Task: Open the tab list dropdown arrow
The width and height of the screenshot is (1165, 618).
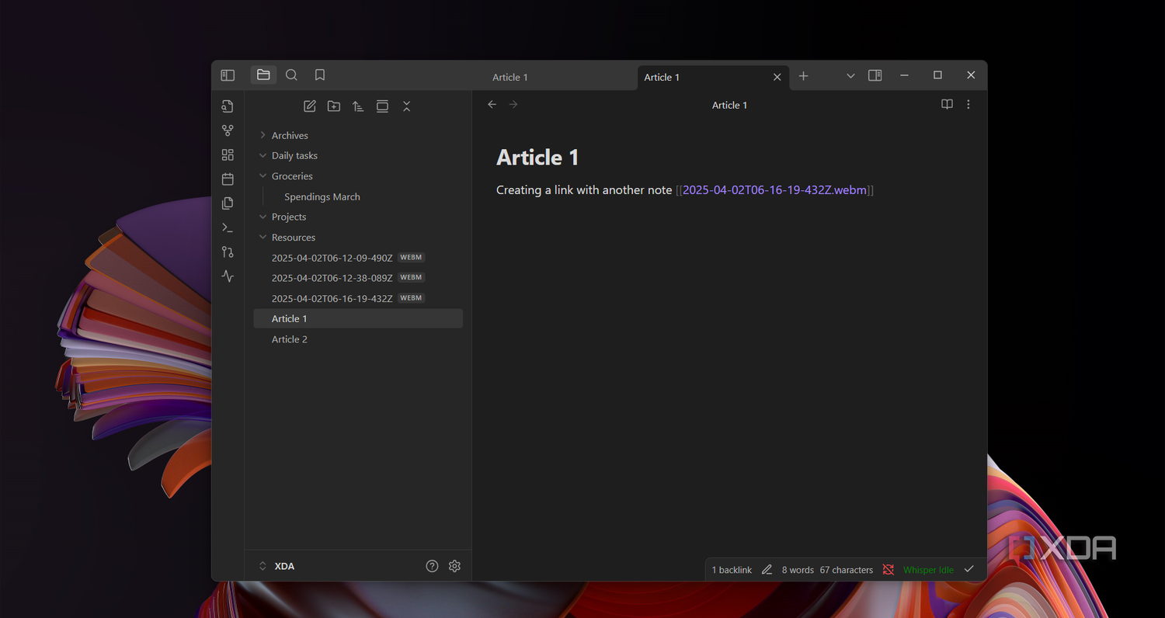Action: [x=850, y=76]
